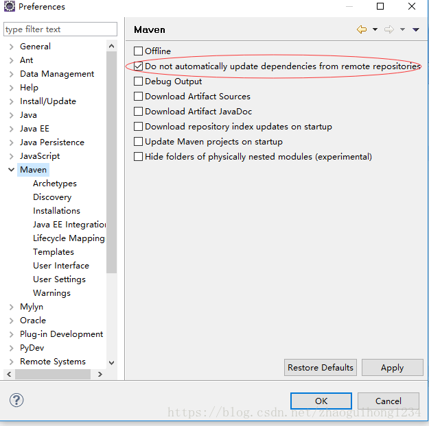Check Download Artifact Sources

138,96
